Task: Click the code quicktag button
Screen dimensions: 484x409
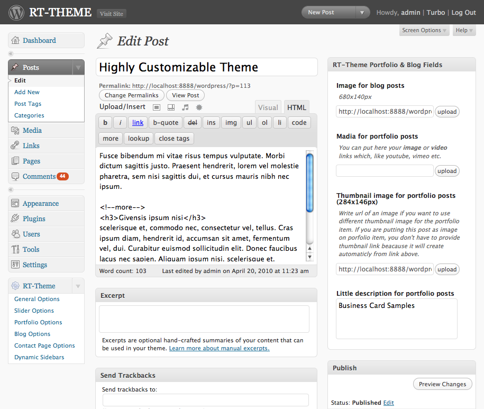Action: 299,123
